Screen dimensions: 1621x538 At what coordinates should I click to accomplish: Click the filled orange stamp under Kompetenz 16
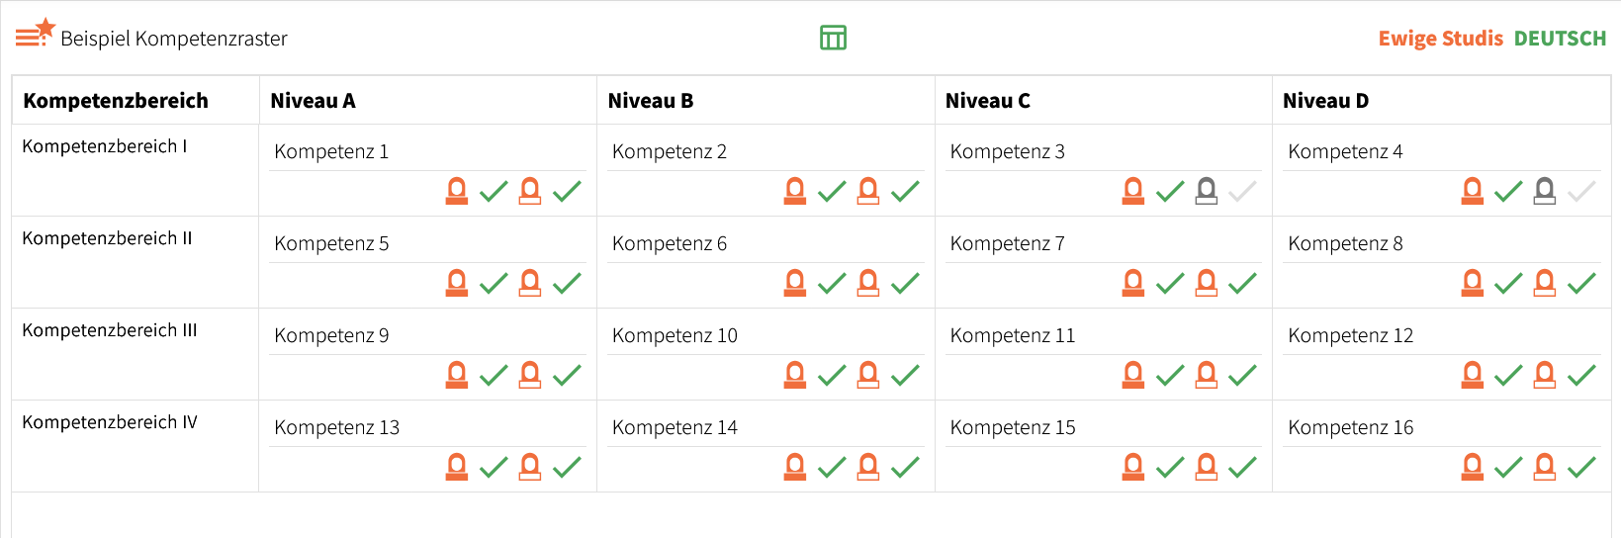click(1473, 467)
